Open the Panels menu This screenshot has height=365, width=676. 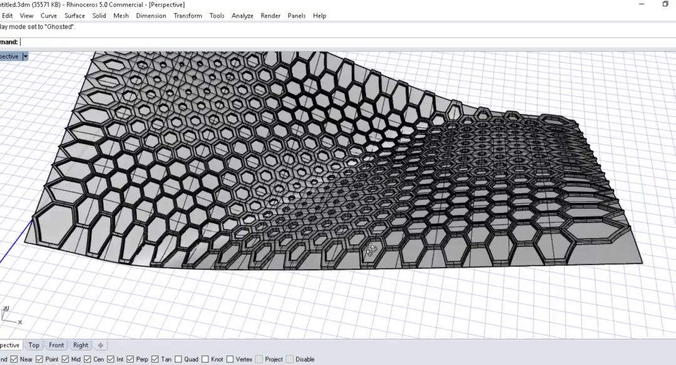(297, 16)
